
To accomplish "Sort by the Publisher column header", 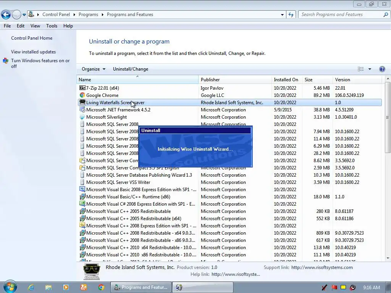I will coord(235,79).
